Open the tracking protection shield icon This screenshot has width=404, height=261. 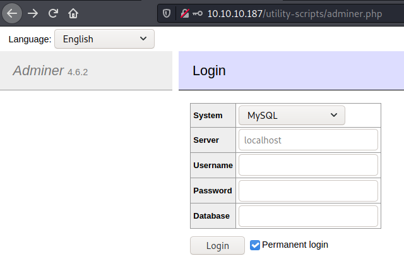[167, 13]
